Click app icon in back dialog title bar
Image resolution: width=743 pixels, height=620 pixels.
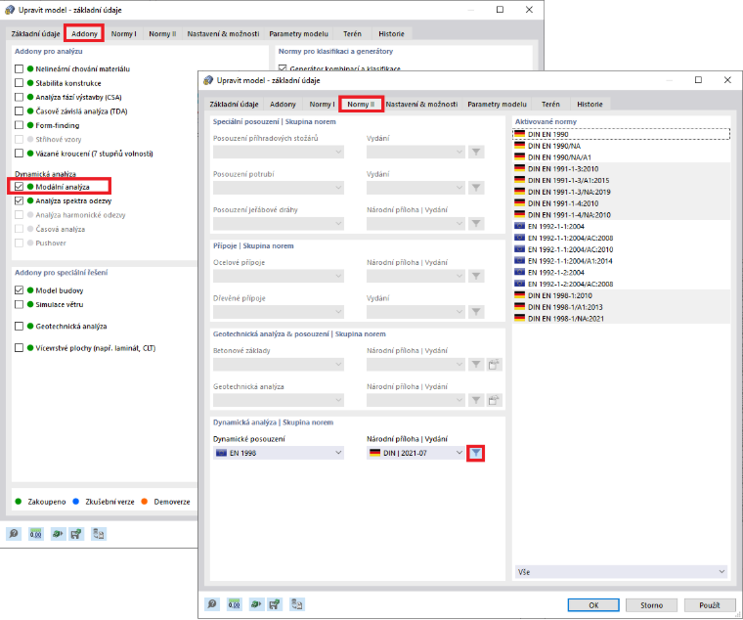point(10,10)
